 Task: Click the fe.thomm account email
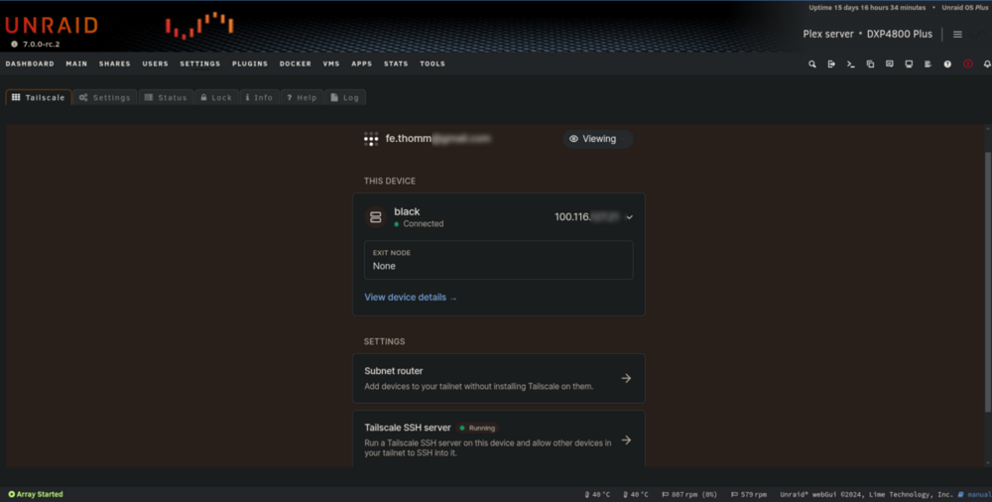tap(437, 139)
